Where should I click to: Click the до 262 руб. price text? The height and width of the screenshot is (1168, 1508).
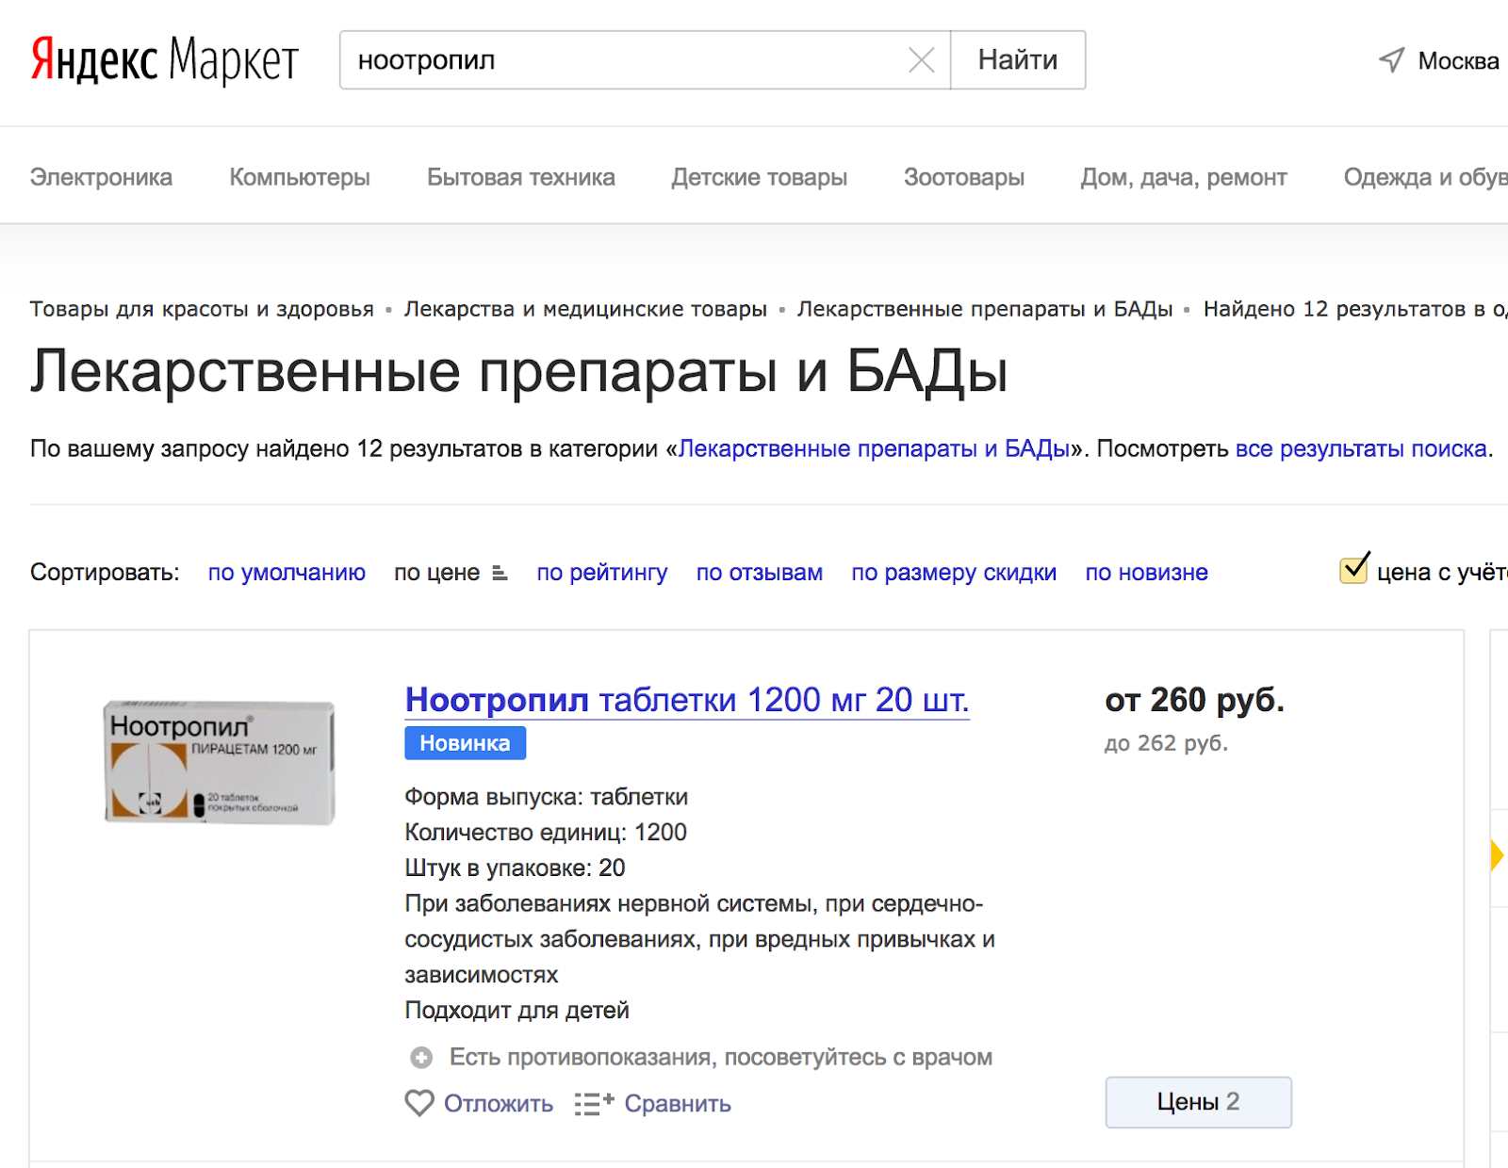click(1166, 743)
